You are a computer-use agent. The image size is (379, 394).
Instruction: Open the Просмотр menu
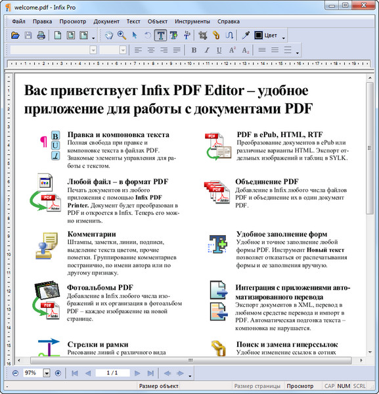point(73,22)
